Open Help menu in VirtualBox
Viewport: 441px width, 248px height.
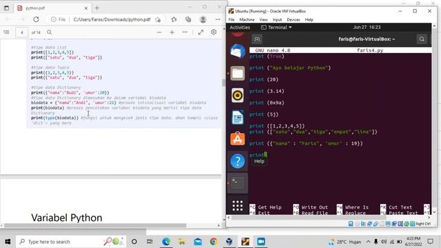(x=309, y=20)
